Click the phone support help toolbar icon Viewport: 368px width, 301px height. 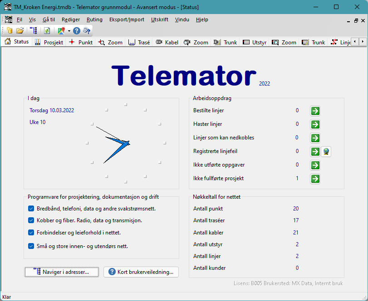pos(87,31)
